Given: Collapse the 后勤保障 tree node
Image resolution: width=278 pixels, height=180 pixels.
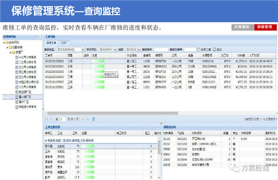Looking at the screenshot, I should pyautogui.click(x=7, y=48).
